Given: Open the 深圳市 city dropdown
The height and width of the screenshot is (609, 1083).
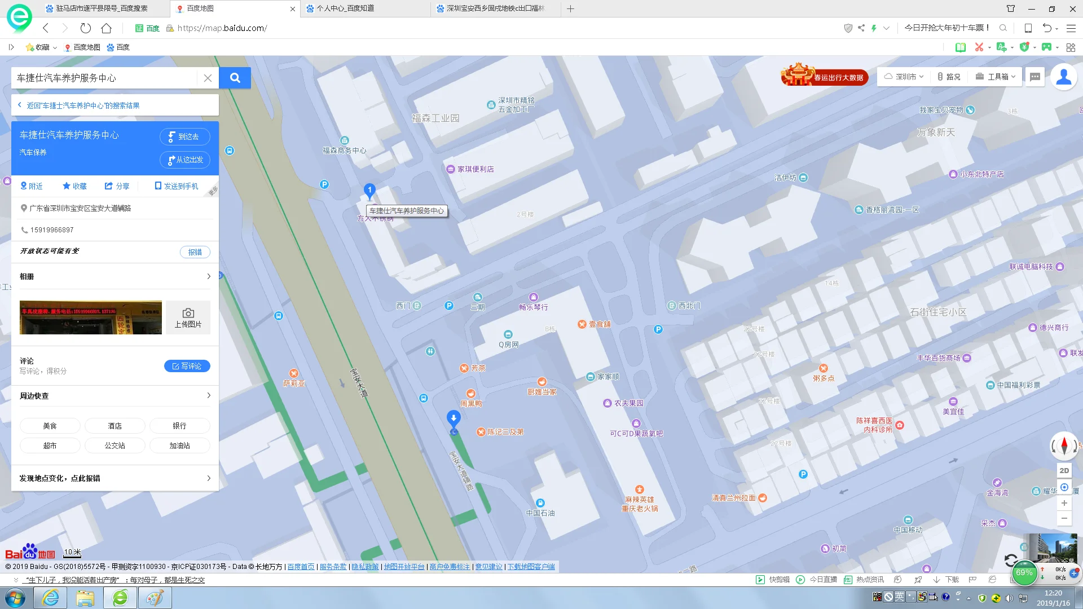Looking at the screenshot, I should click(x=904, y=77).
